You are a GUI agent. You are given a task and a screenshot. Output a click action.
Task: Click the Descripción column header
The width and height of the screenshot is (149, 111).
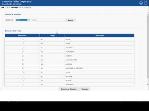tap(100, 35)
